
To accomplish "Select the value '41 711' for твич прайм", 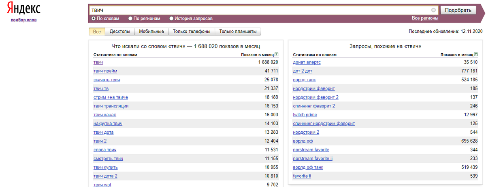I will pos(271,71).
